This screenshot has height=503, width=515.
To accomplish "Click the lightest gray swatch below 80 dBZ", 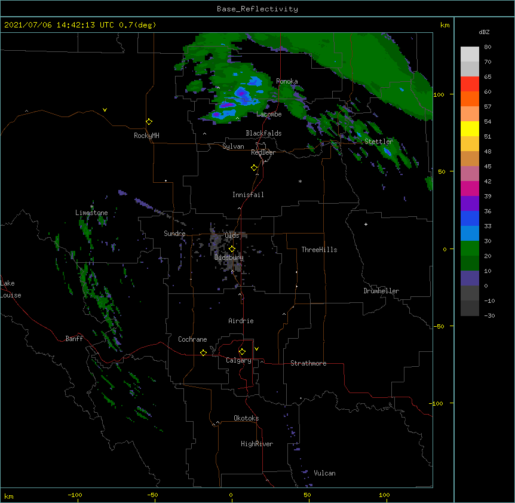I will pos(470,54).
